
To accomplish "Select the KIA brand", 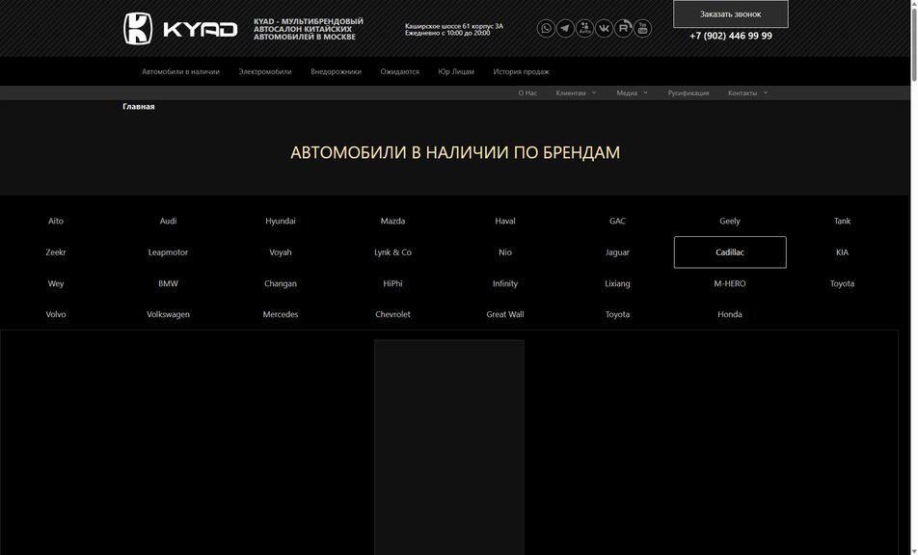I will (843, 252).
